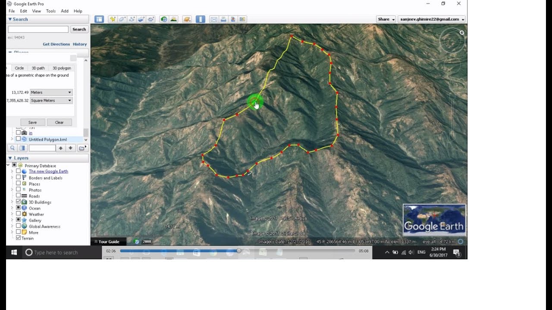The height and width of the screenshot is (310, 552).
Task: Uncheck the 3D Buildings layer
Action: pyautogui.click(x=18, y=201)
